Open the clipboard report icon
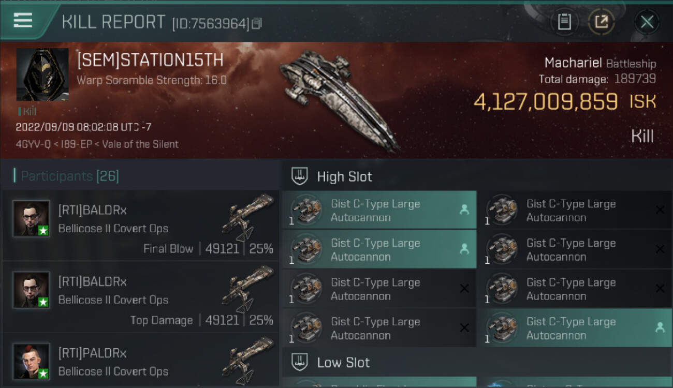The width and height of the screenshot is (673, 388). coord(564,22)
